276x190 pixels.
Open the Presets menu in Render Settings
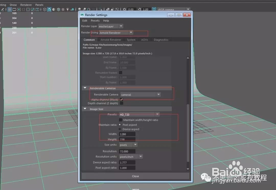95,21
